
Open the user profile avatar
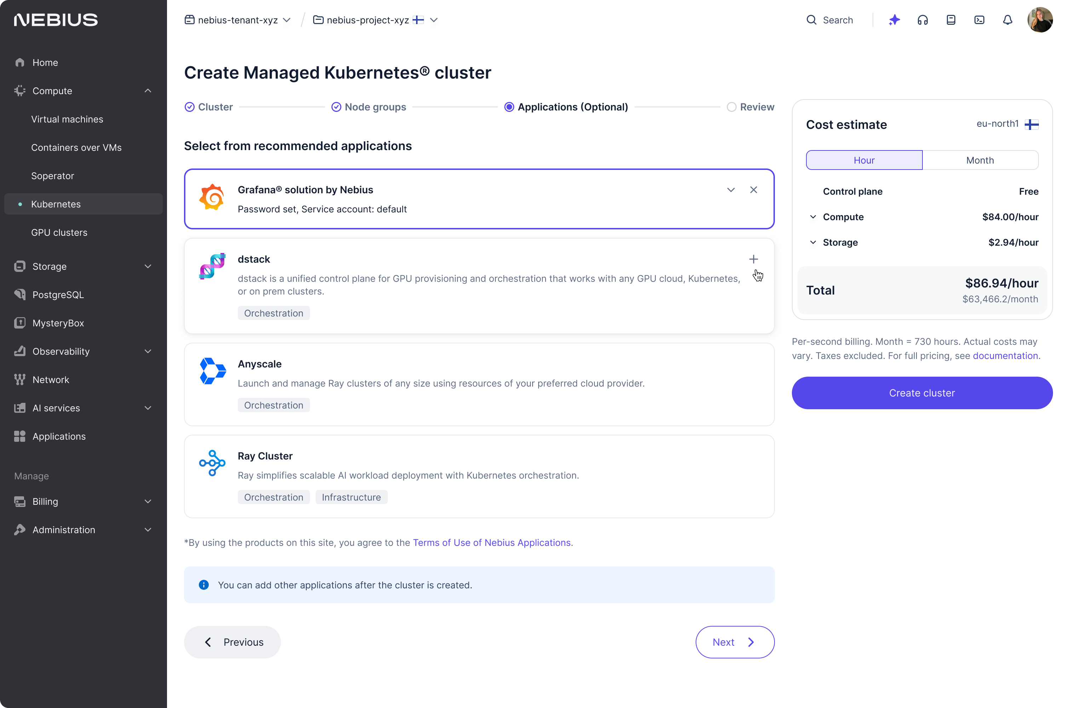point(1040,20)
